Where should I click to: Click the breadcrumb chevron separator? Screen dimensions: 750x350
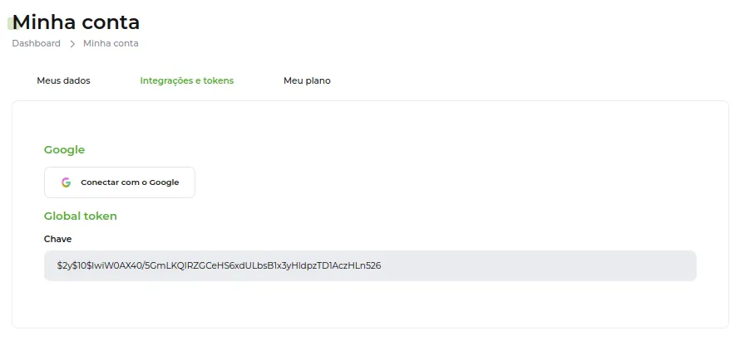click(x=72, y=44)
